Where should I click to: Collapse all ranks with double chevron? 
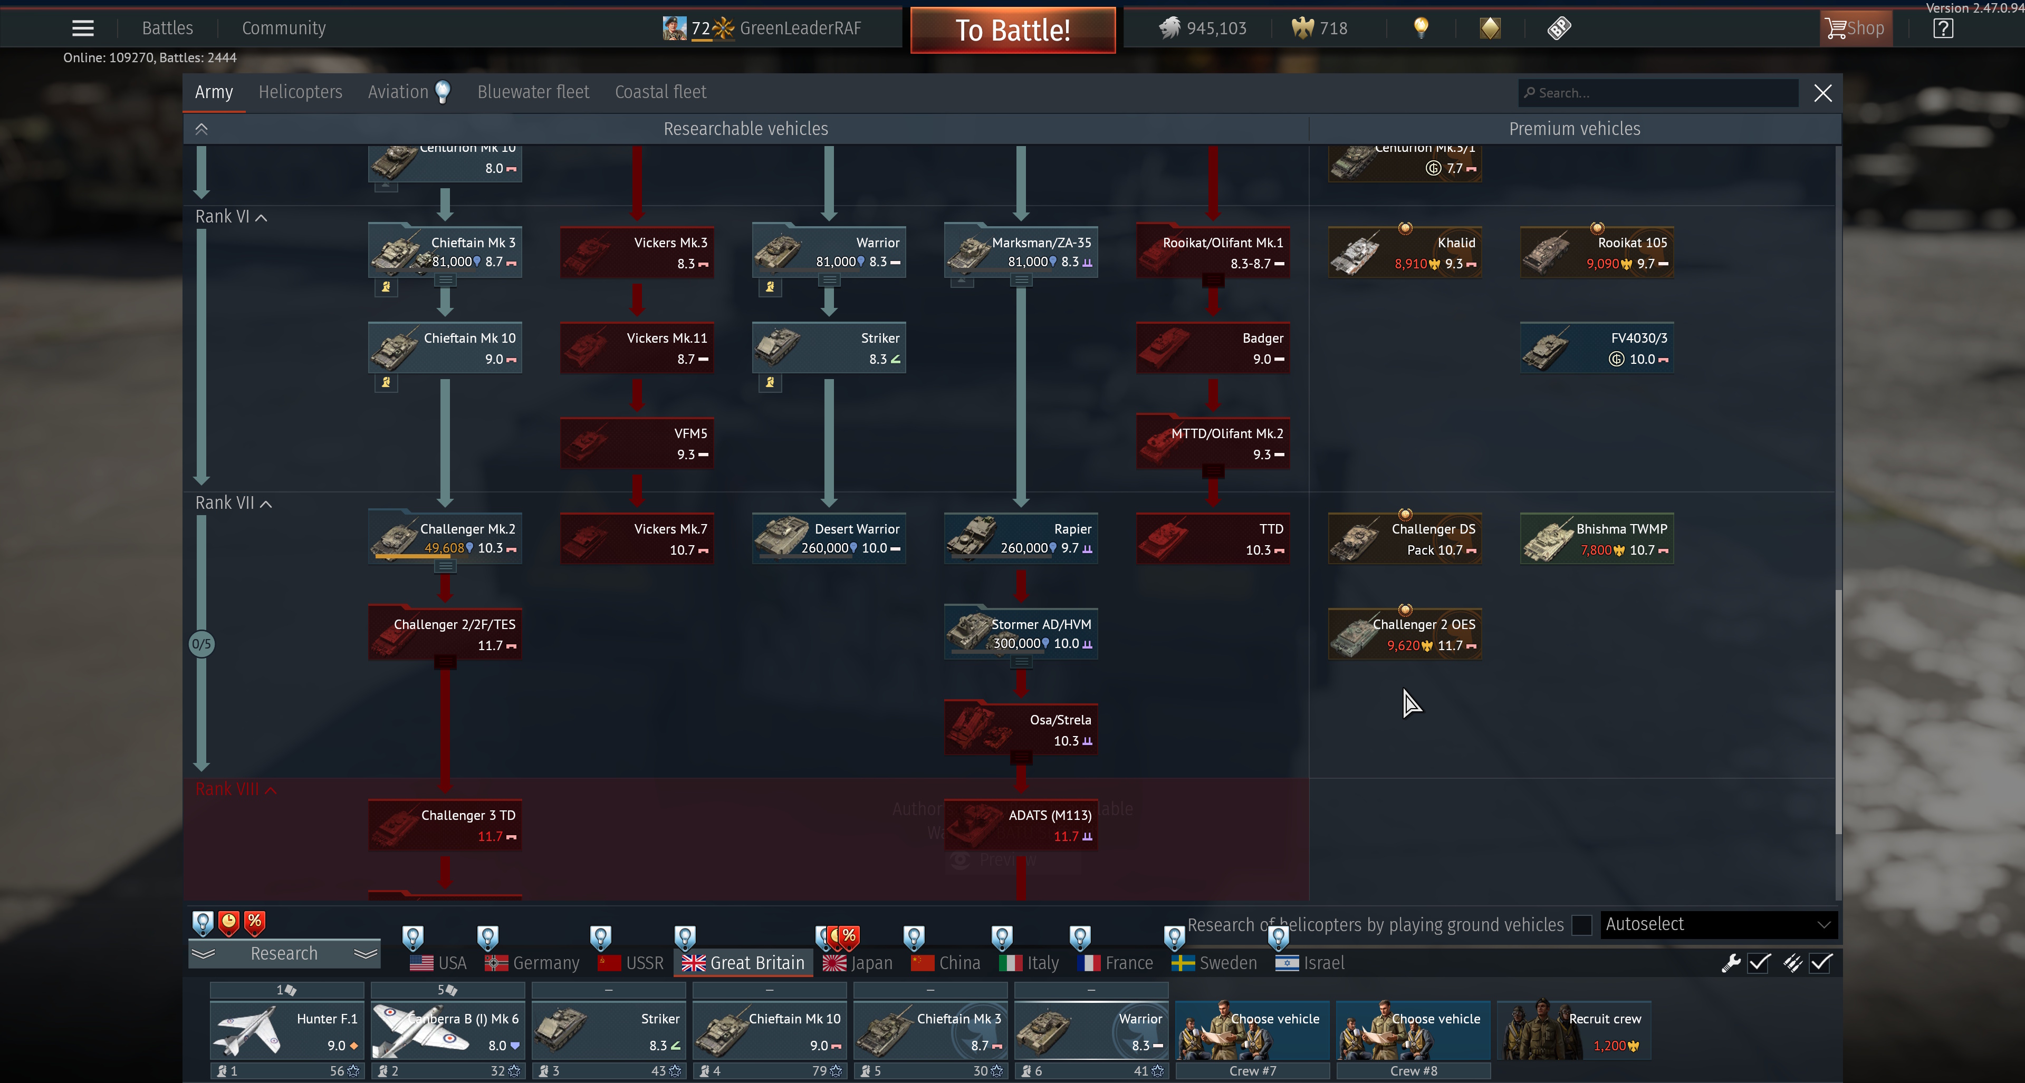point(201,129)
